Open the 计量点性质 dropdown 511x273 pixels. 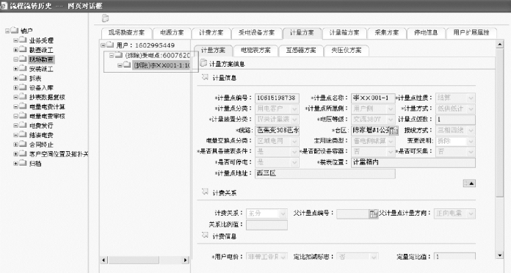[x=471, y=98]
